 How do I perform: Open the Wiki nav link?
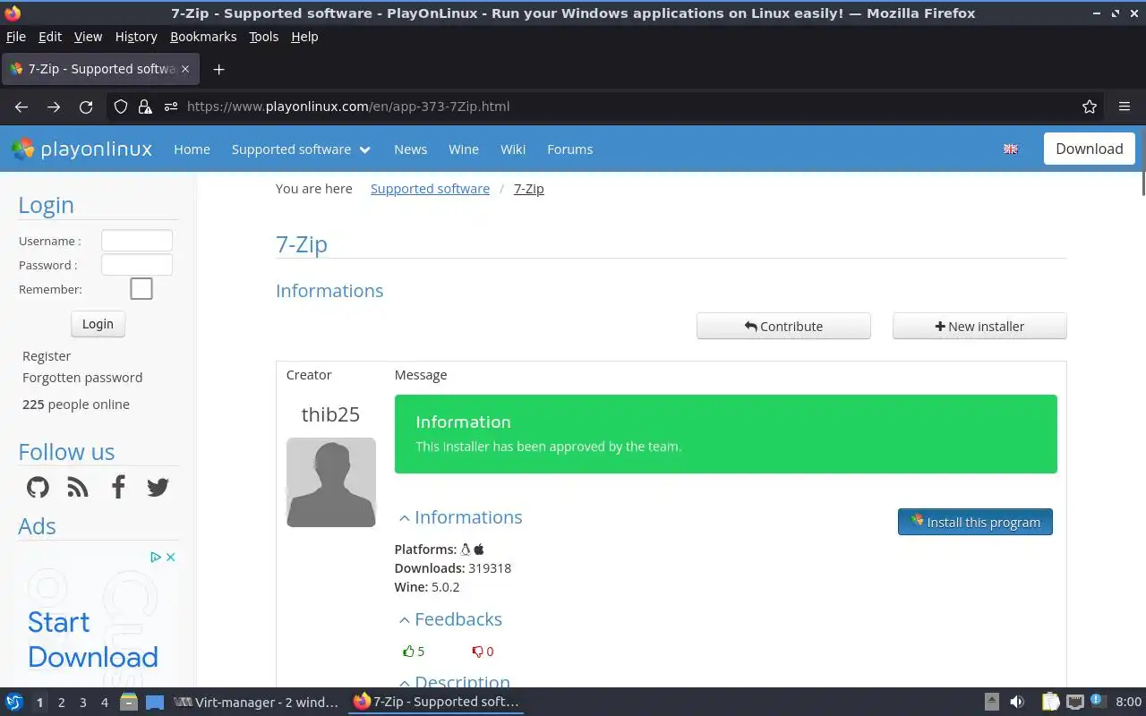pyautogui.click(x=513, y=149)
